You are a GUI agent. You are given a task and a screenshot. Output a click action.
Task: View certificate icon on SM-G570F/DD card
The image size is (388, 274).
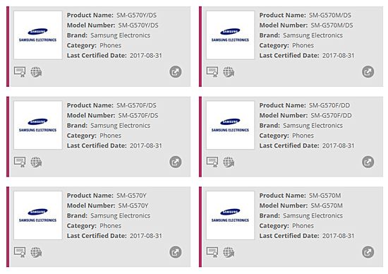pyautogui.click(x=212, y=162)
